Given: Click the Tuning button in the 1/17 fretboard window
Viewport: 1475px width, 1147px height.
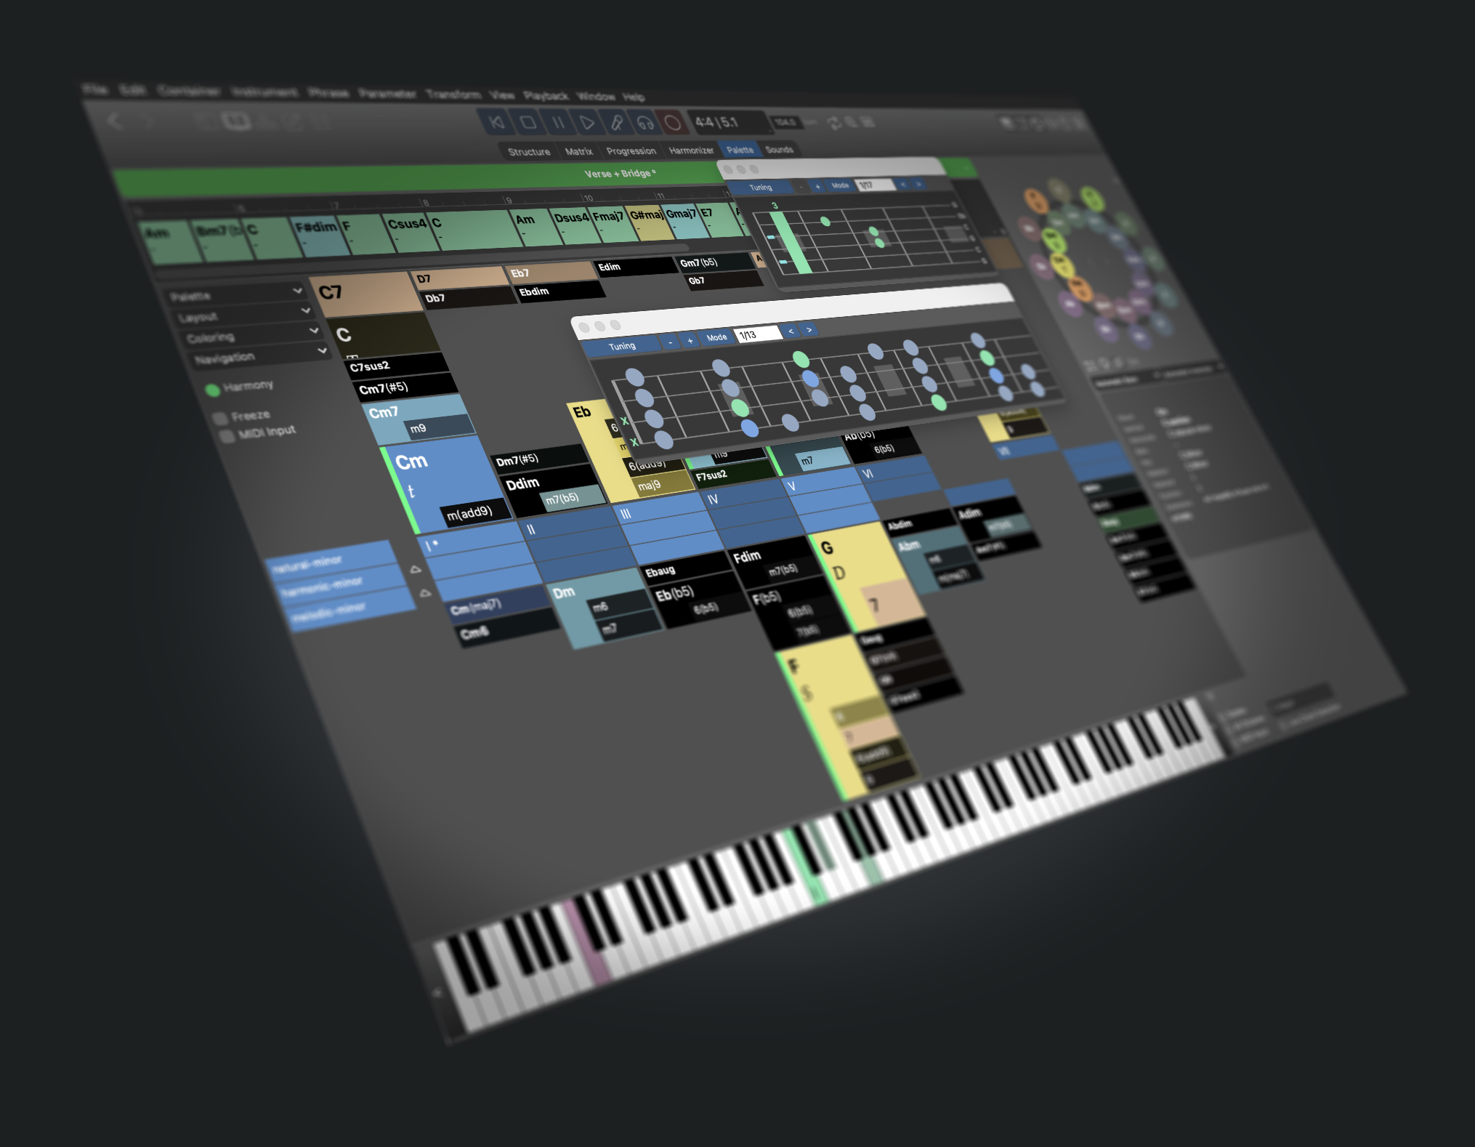Looking at the screenshot, I should (761, 188).
